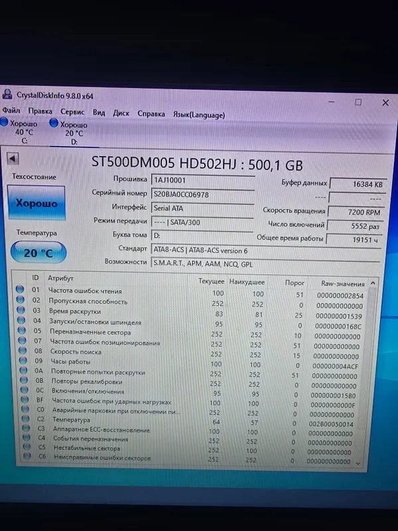
Task: Click the buffer size value 16384 KB
Action: [x=358, y=184]
